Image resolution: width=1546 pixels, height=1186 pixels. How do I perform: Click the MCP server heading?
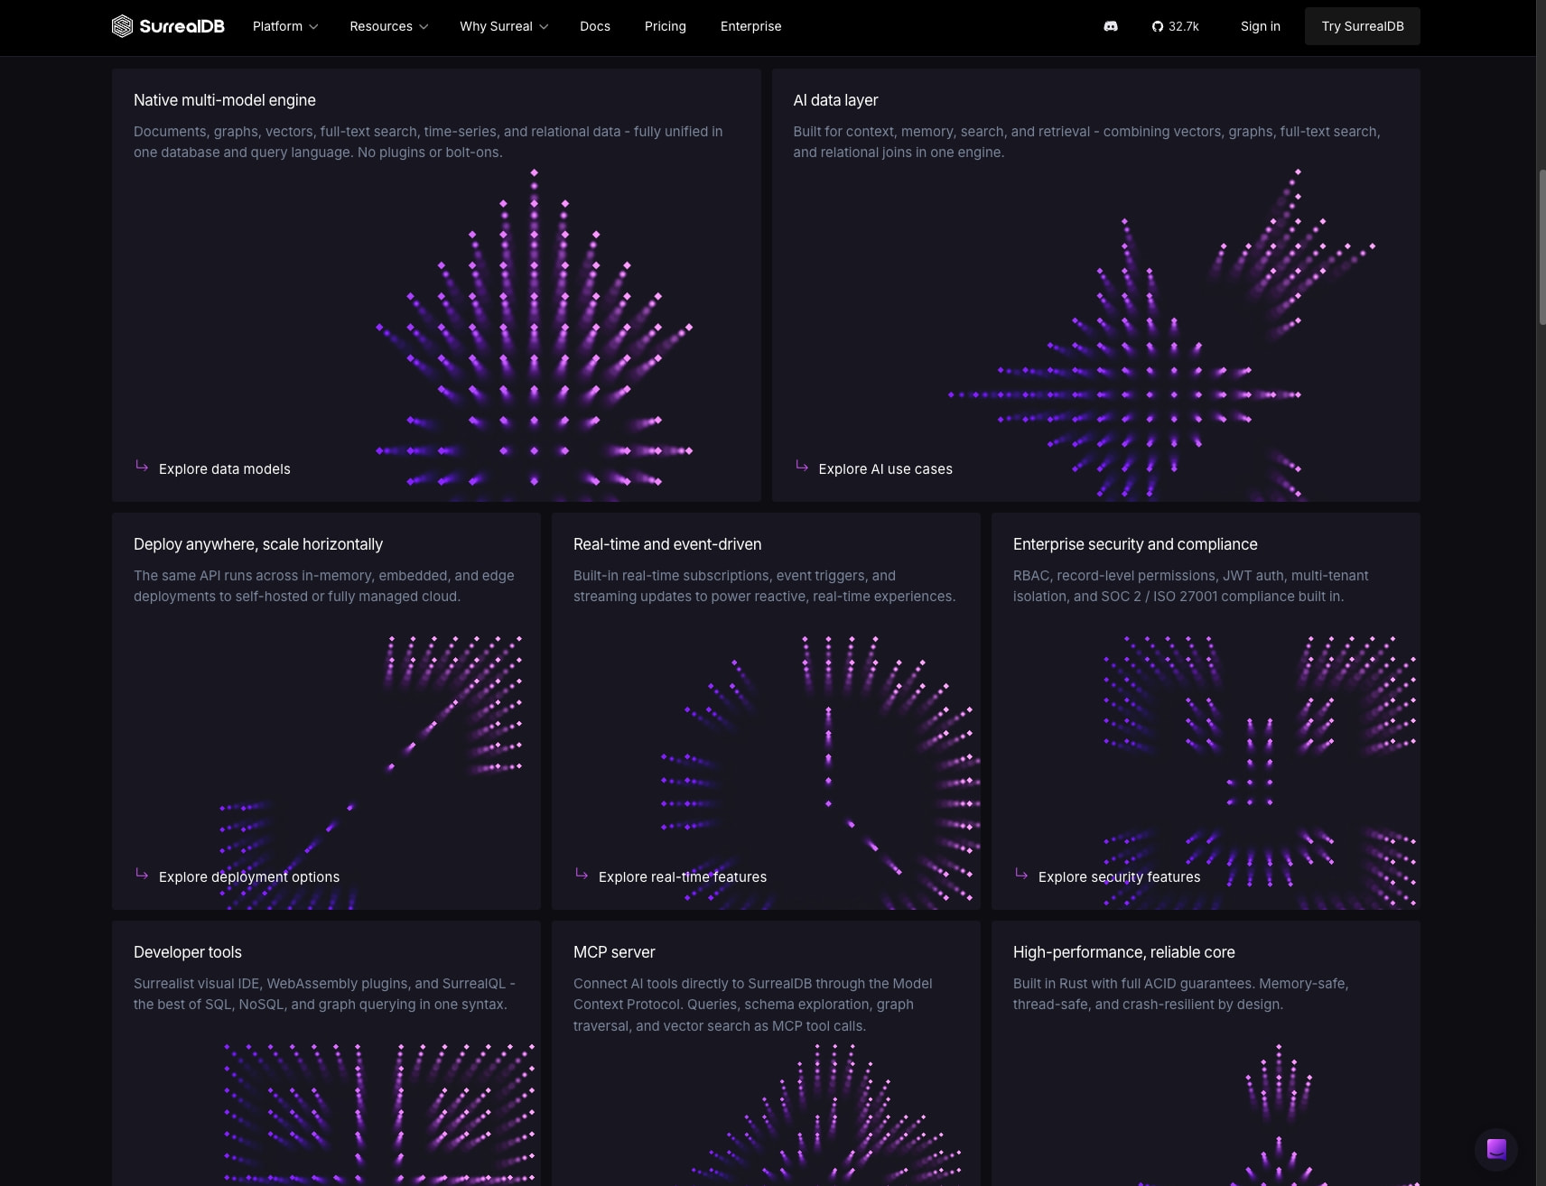614,952
